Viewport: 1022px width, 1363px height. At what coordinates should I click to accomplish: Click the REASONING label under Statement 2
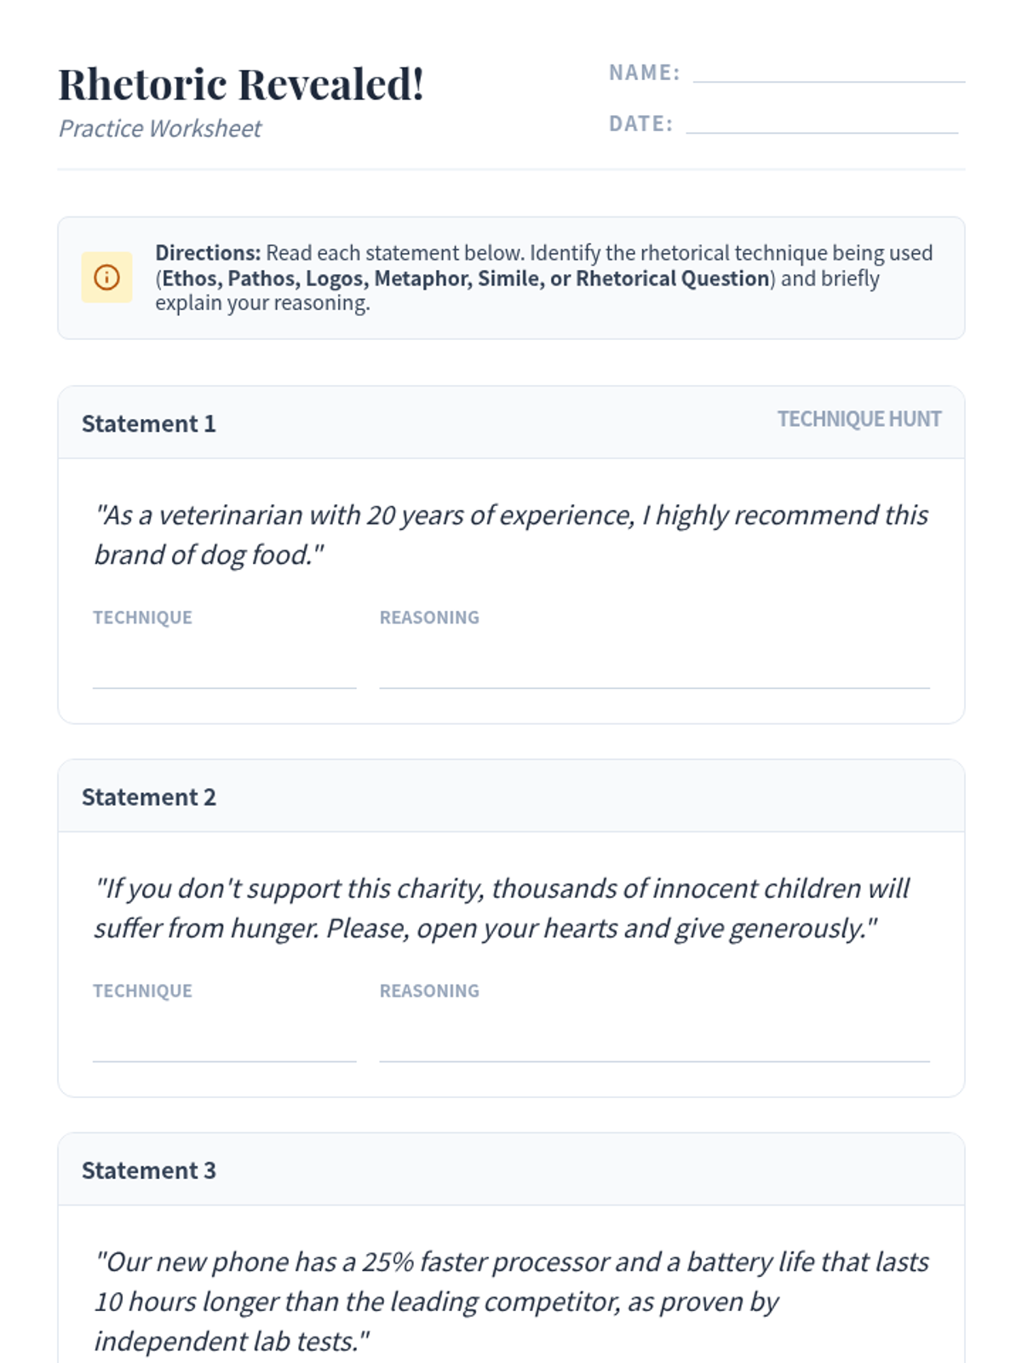[x=429, y=991]
